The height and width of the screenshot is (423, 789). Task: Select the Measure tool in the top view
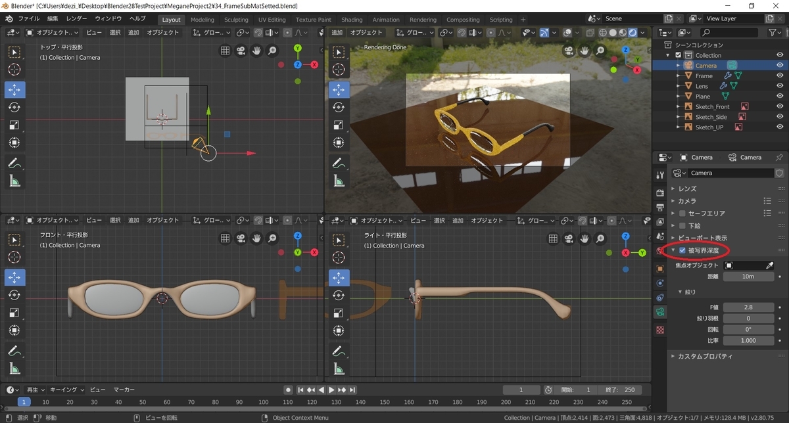[14, 181]
